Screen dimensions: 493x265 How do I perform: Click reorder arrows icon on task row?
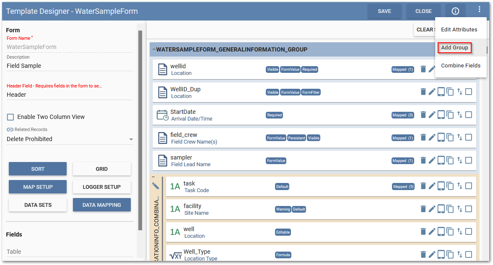click(459, 186)
